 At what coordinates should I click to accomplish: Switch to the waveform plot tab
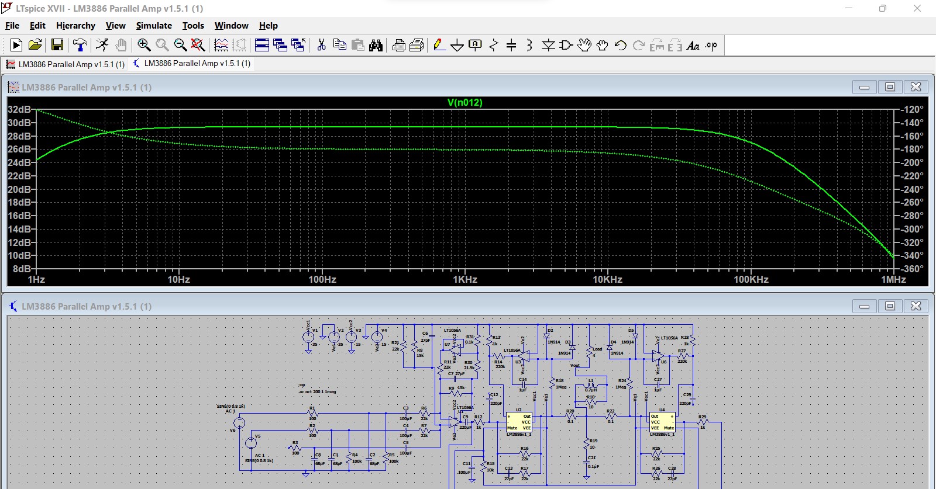pos(66,64)
